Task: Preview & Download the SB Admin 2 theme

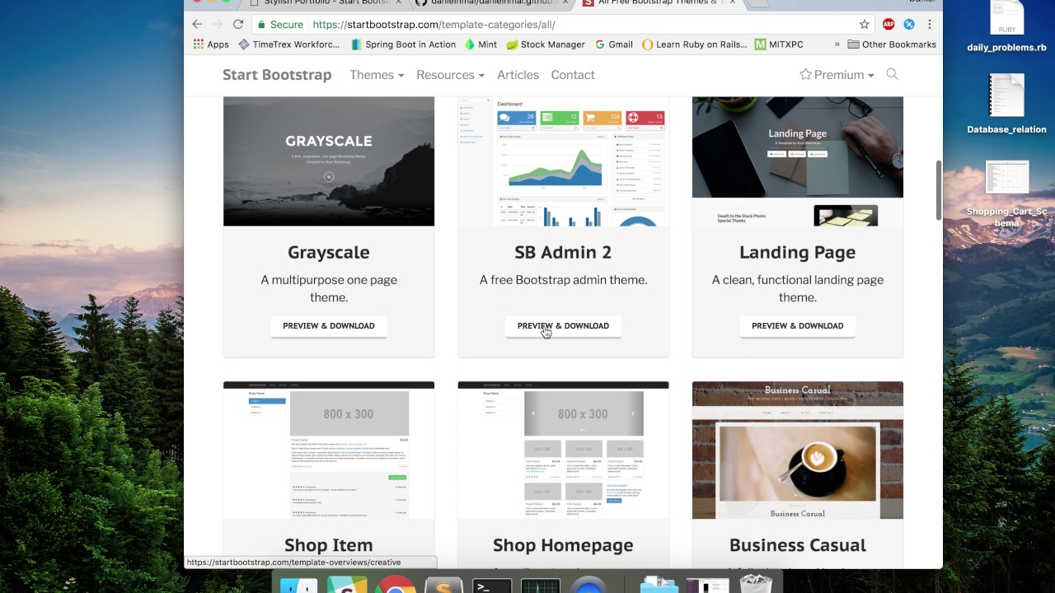Action: tap(563, 326)
